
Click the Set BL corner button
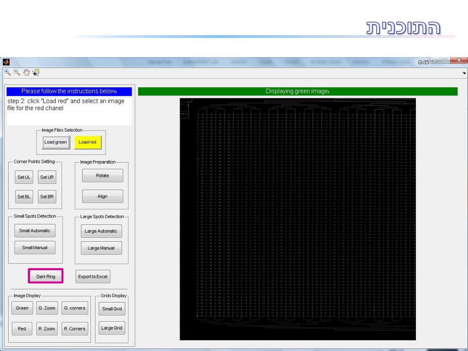24,197
